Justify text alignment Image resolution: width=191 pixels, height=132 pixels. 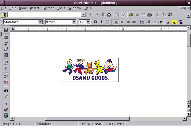[134, 22]
